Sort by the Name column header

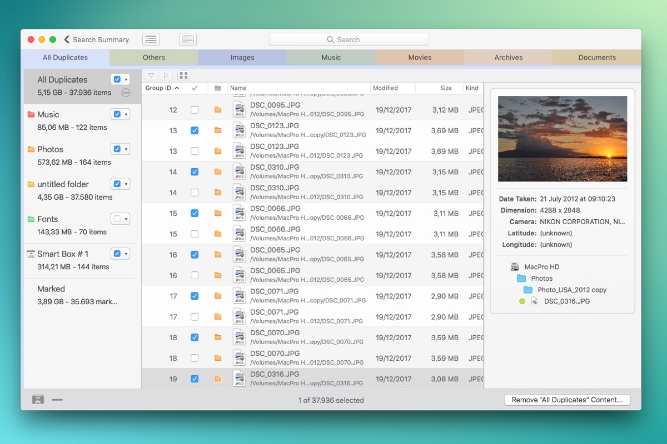299,88
